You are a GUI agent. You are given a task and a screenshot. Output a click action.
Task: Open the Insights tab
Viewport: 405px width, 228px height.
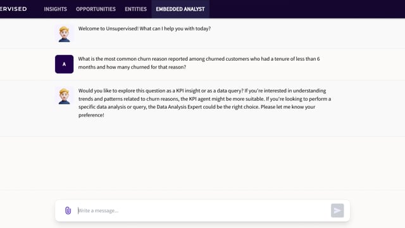(x=55, y=9)
